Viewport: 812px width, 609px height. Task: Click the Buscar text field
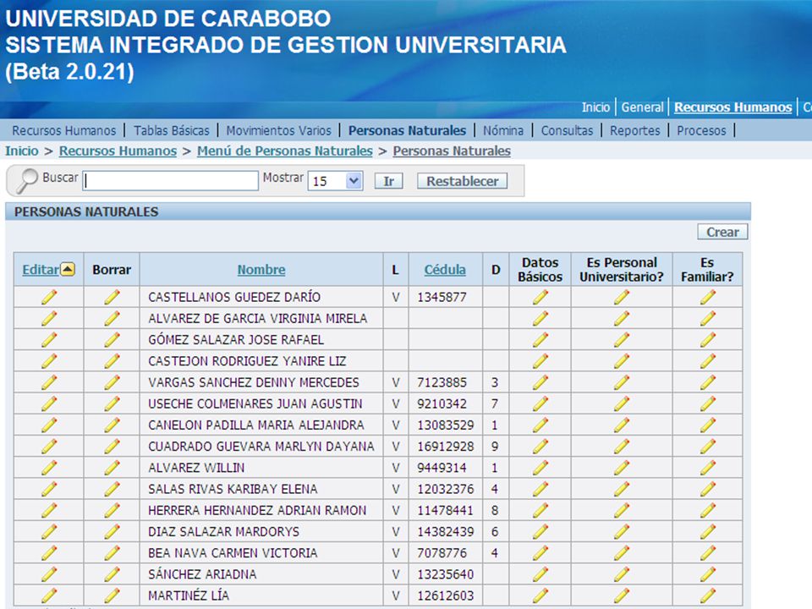(170, 181)
